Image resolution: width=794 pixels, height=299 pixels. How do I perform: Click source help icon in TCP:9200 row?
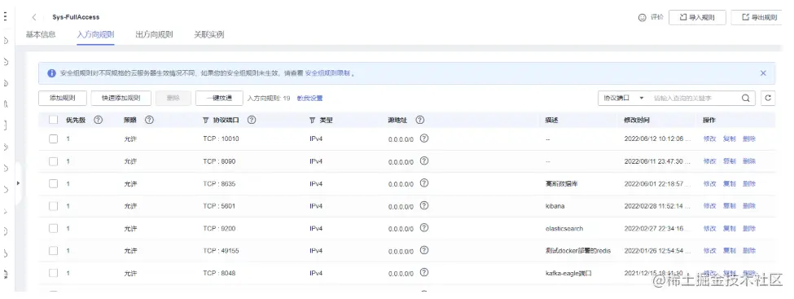(424, 227)
